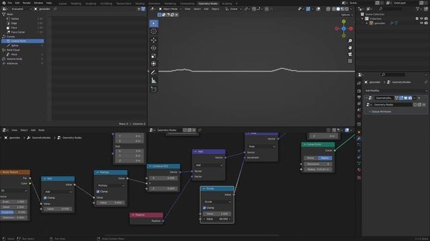Screen dimensions: 430x241
Task: Expand geonodes object in outliner
Action: click(x=367, y=23)
